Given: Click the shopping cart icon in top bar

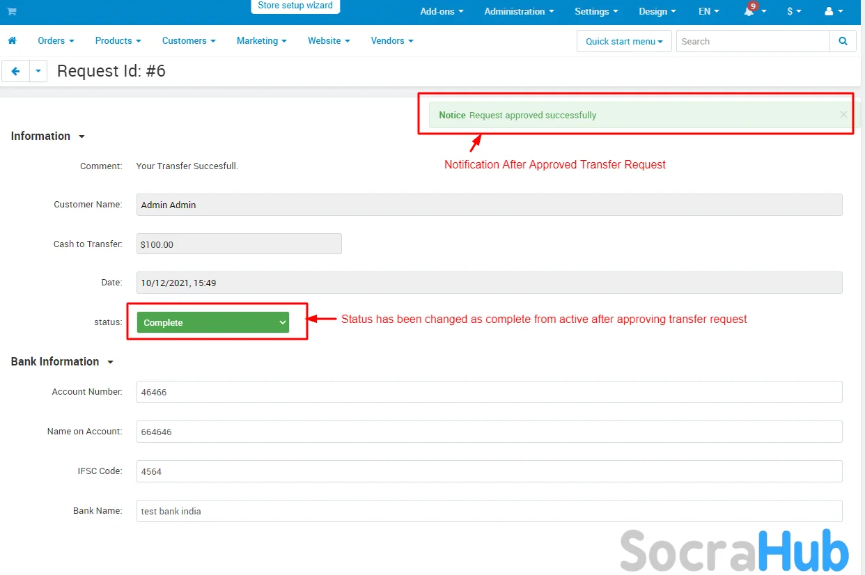Looking at the screenshot, I should click(x=12, y=12).
